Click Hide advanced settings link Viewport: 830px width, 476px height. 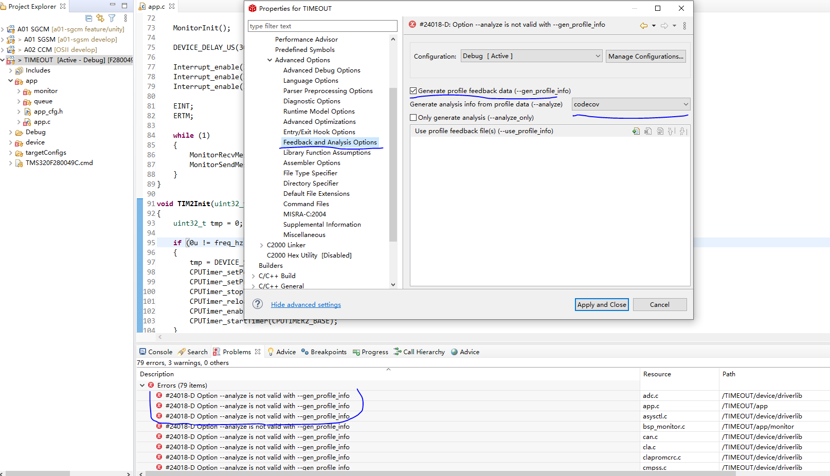[x=306, y=305]
